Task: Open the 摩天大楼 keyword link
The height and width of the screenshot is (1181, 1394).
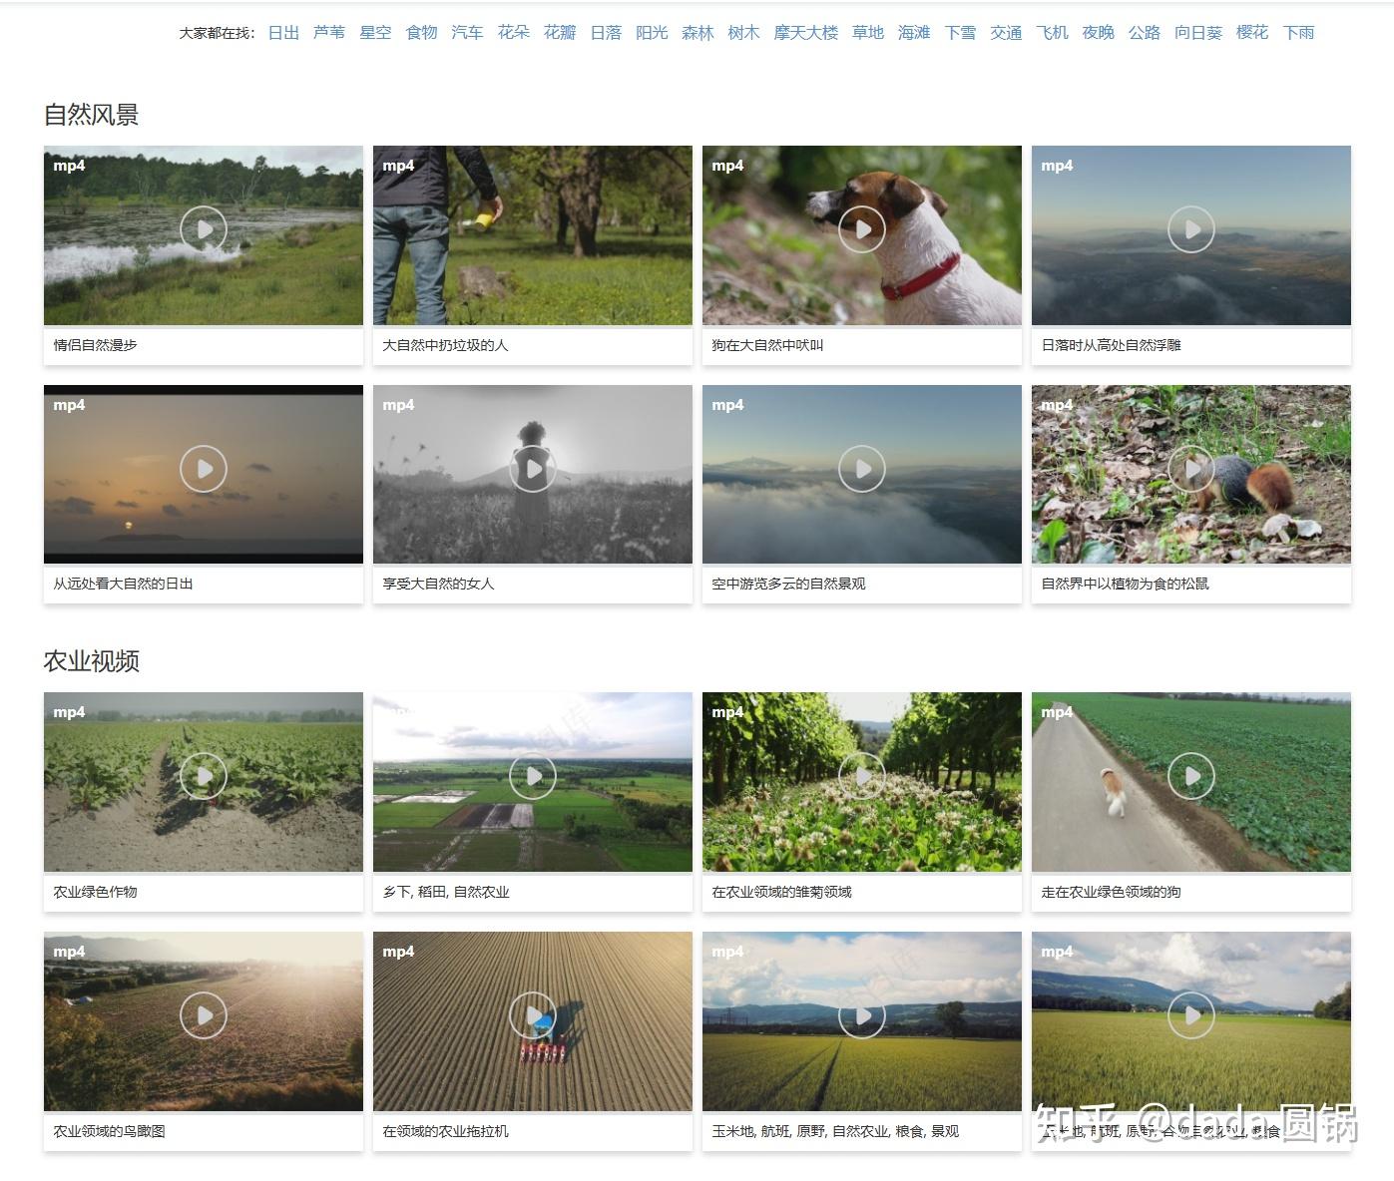Action: coord(805,33)
